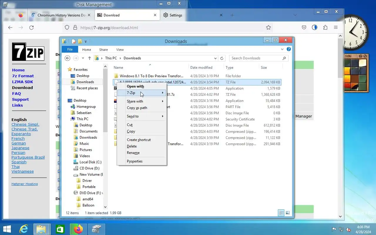
Task: Click Explorer Back navigation arrow
Action: (68, 58)
